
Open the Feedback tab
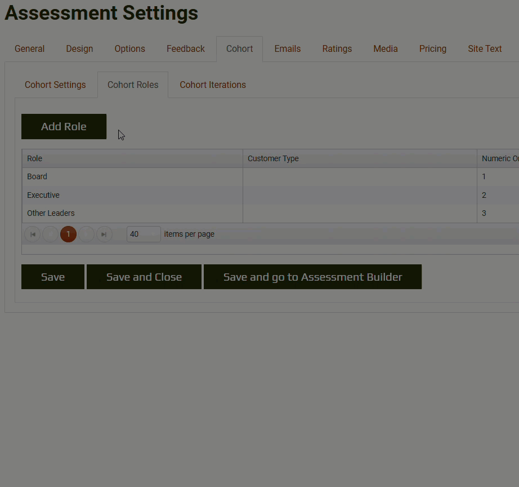click(185, 49)
